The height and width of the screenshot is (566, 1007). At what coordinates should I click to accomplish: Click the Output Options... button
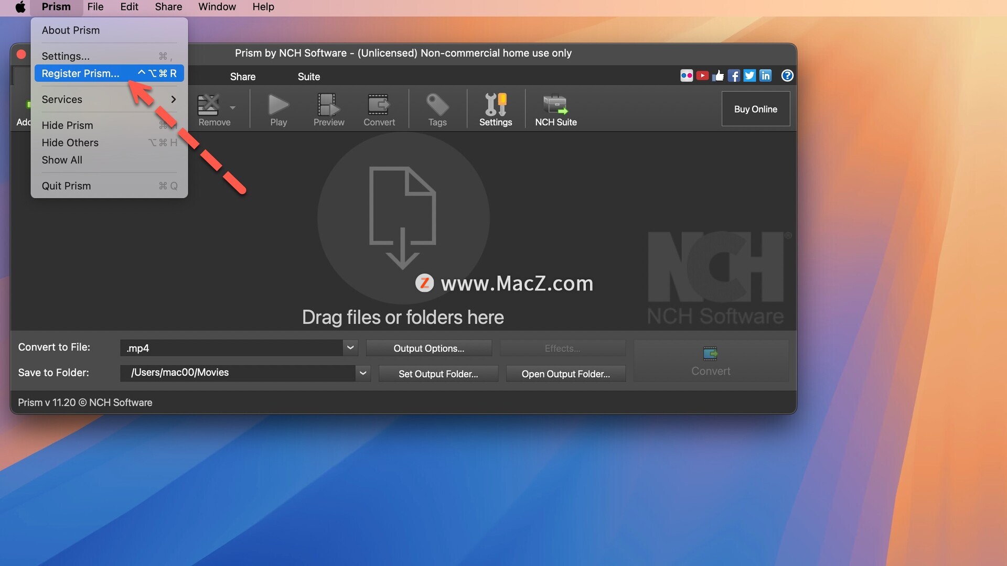428,349
